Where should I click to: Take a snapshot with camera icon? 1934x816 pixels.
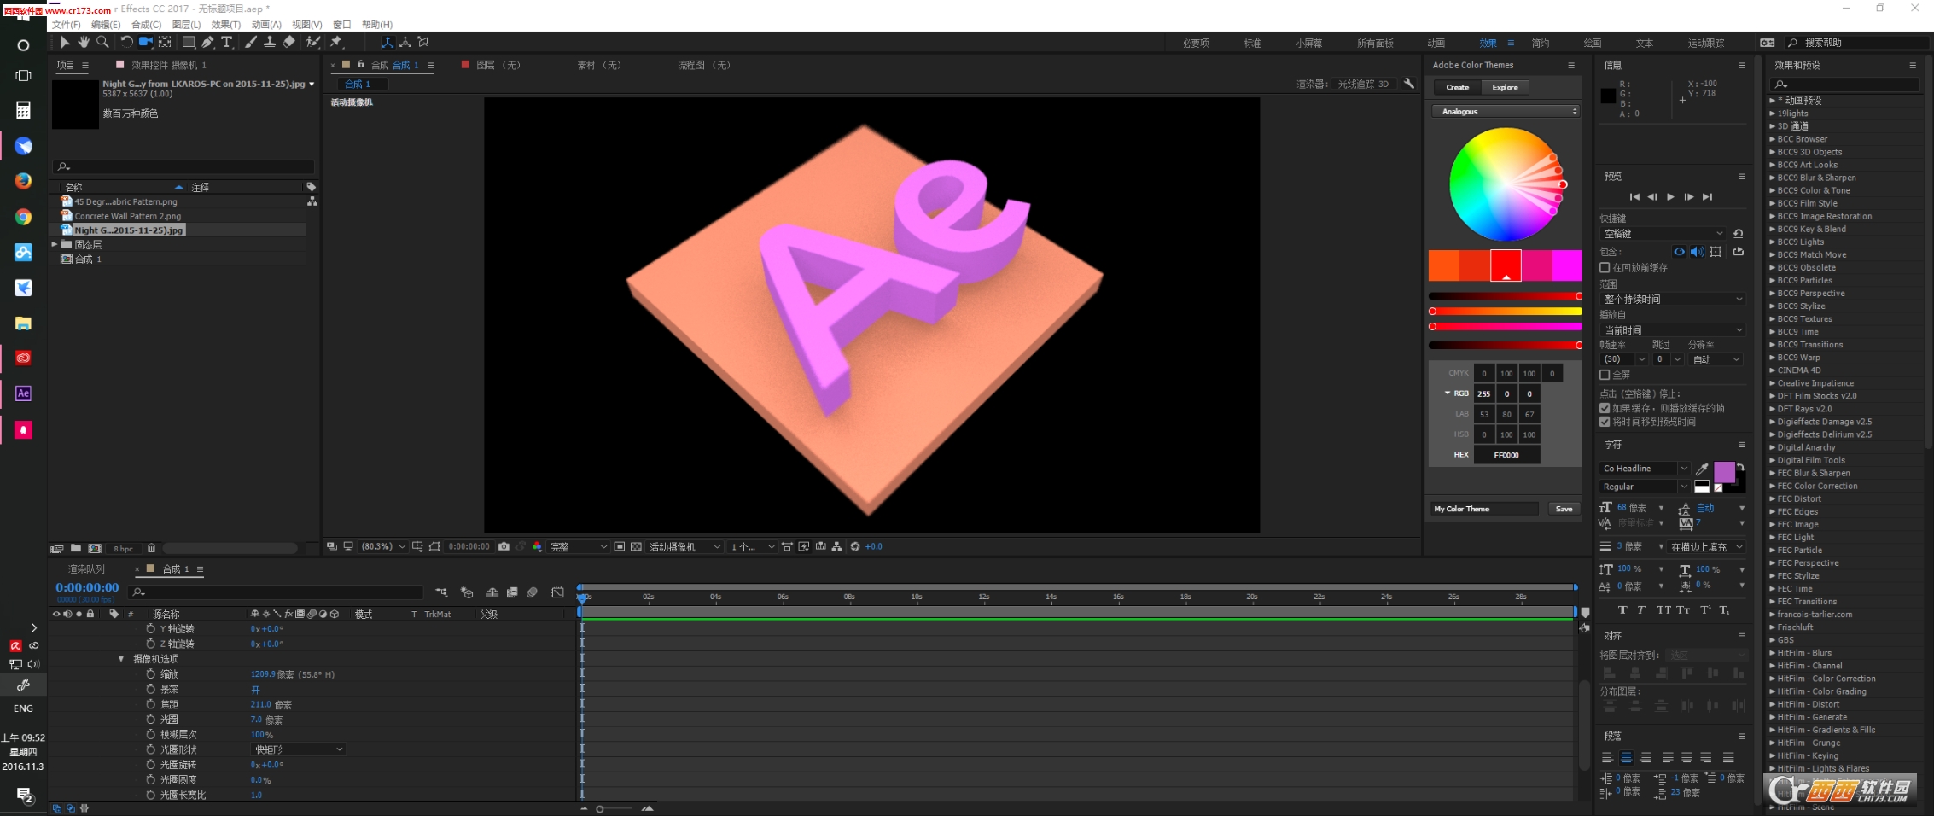click(504, 546)
